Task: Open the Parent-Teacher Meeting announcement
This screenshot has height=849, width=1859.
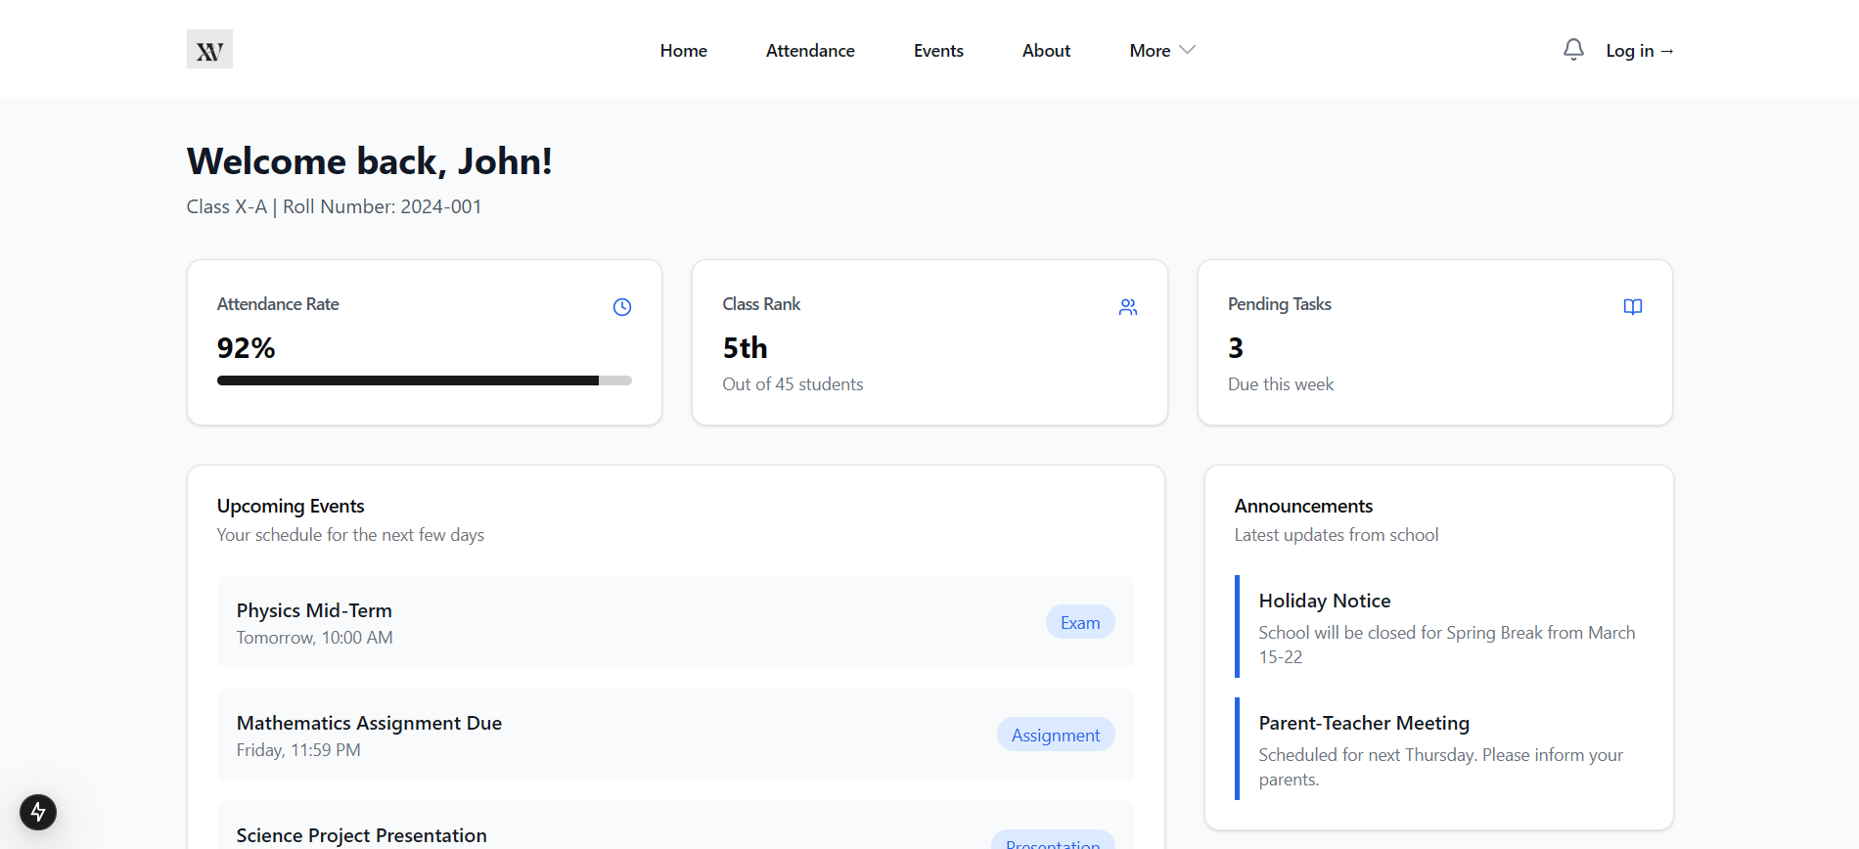Action: tap(1363, 724)
